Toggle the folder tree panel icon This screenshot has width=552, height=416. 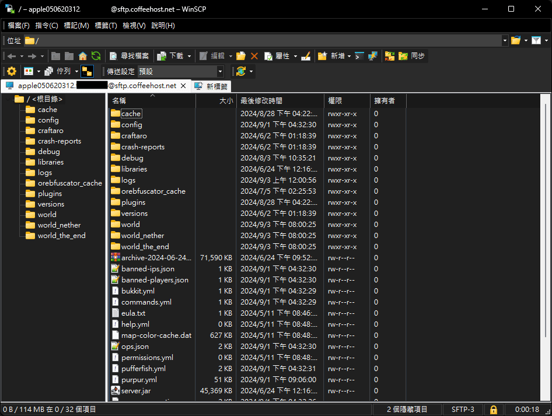point(87,71)
